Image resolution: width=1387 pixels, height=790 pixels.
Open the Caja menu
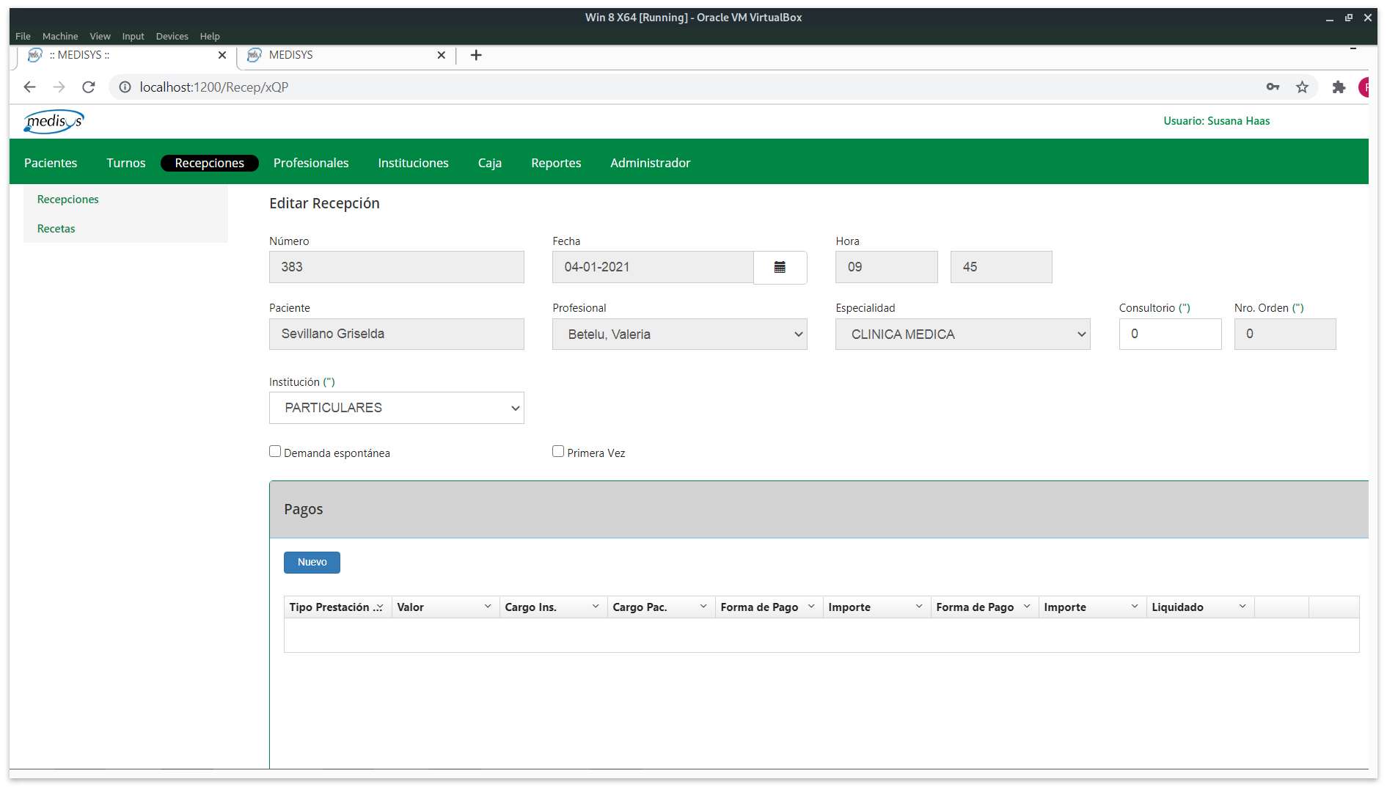[490, 163]
